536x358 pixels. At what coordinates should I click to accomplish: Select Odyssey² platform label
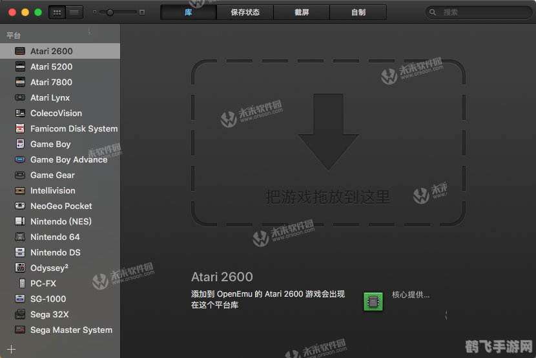pyautogui.click(x=49, y=268)
